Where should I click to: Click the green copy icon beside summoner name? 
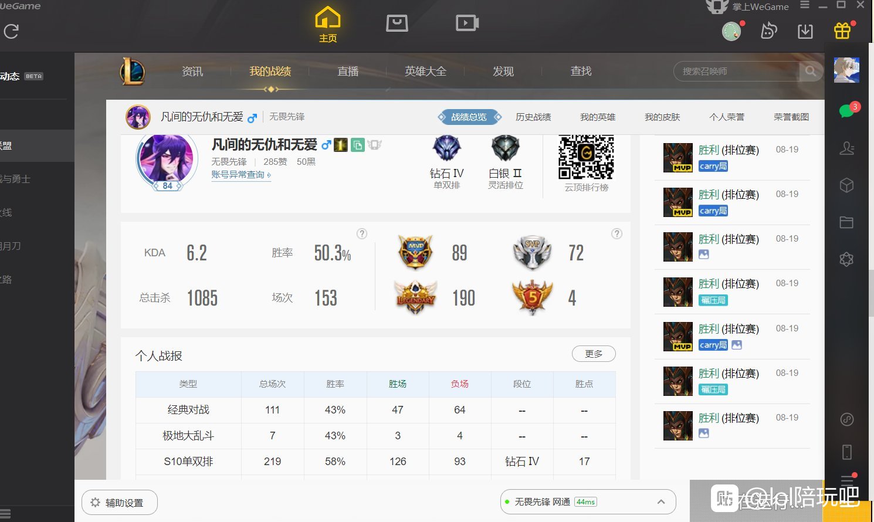(358, 144)
